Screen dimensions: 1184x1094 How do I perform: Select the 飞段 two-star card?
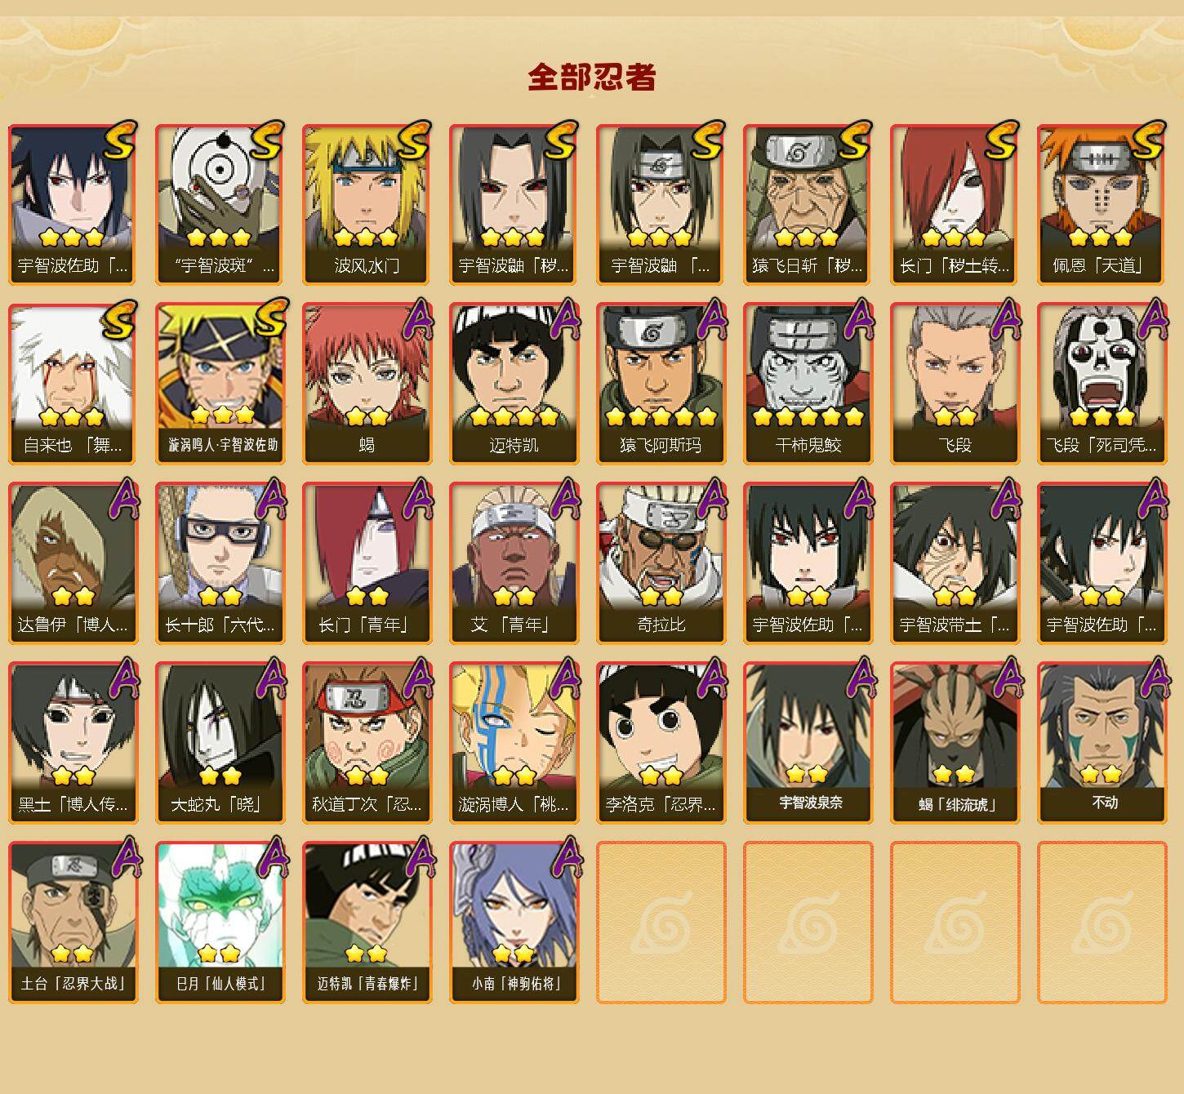click(955, 384)
